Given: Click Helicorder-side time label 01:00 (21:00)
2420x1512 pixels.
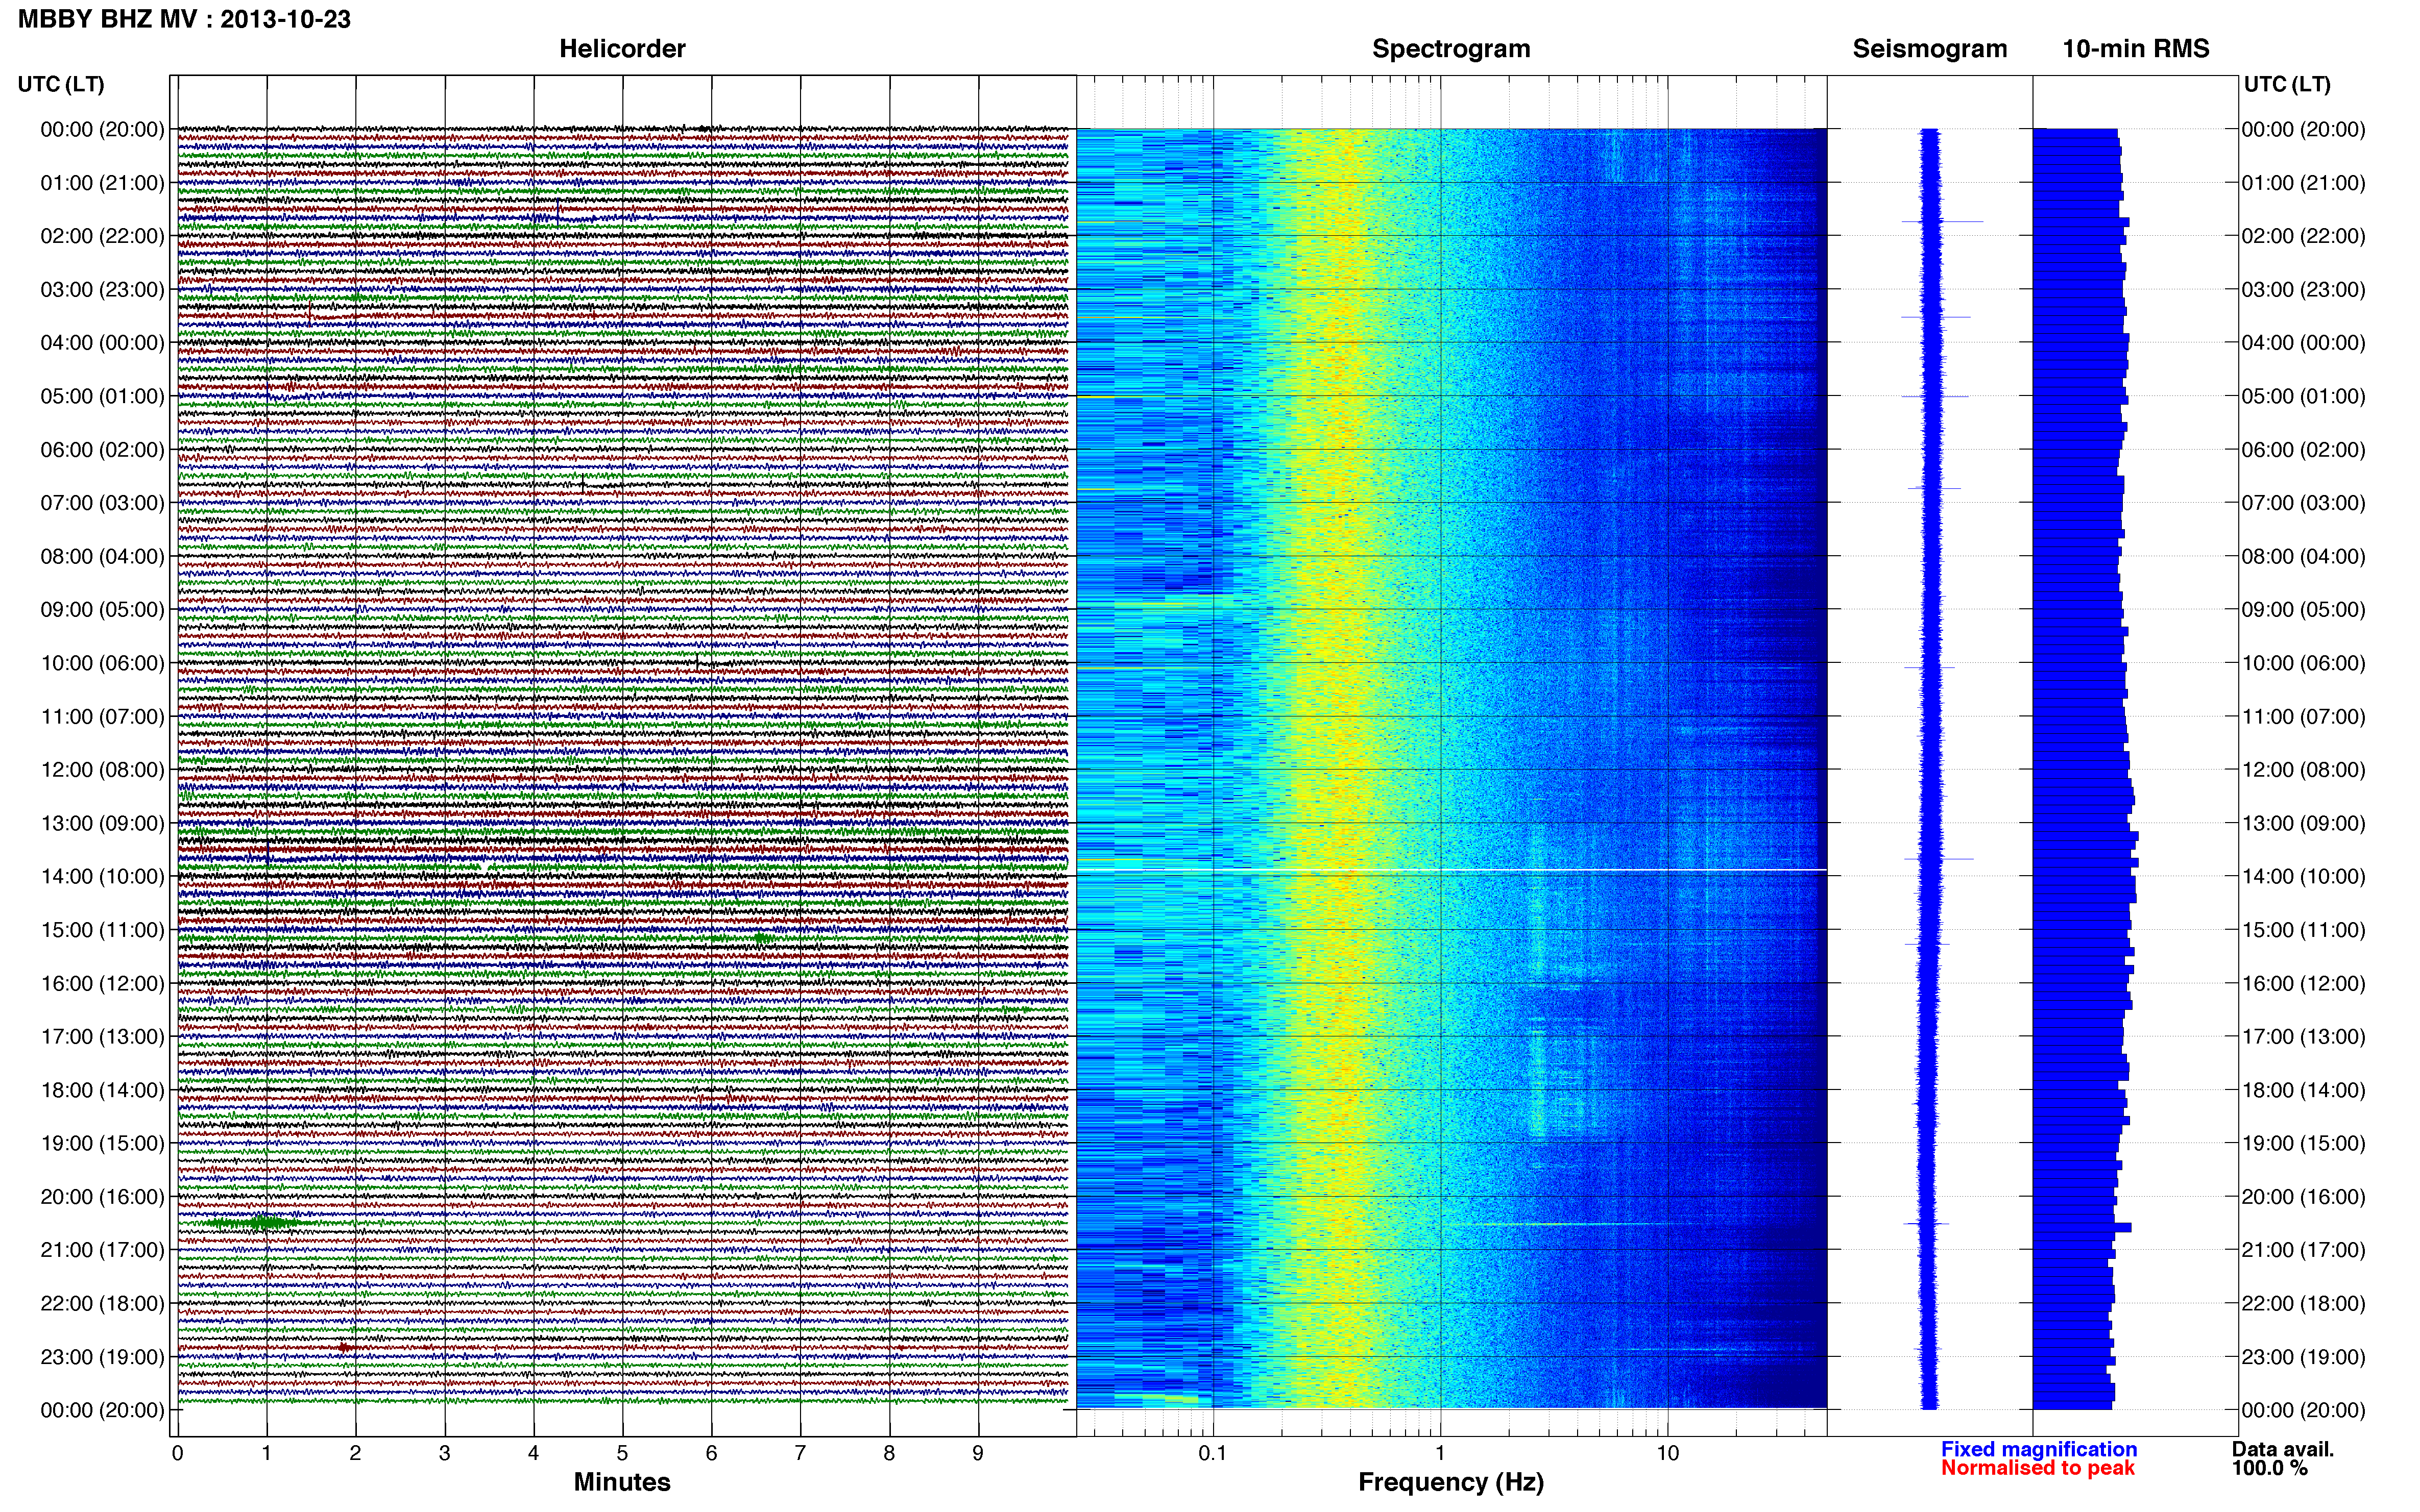Looking at the screenshot, I should point(102,183).
